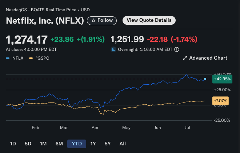This screenshot has height=153, width=240.
Task: Click the +23.86 price change value
Action: coord(62,39)
